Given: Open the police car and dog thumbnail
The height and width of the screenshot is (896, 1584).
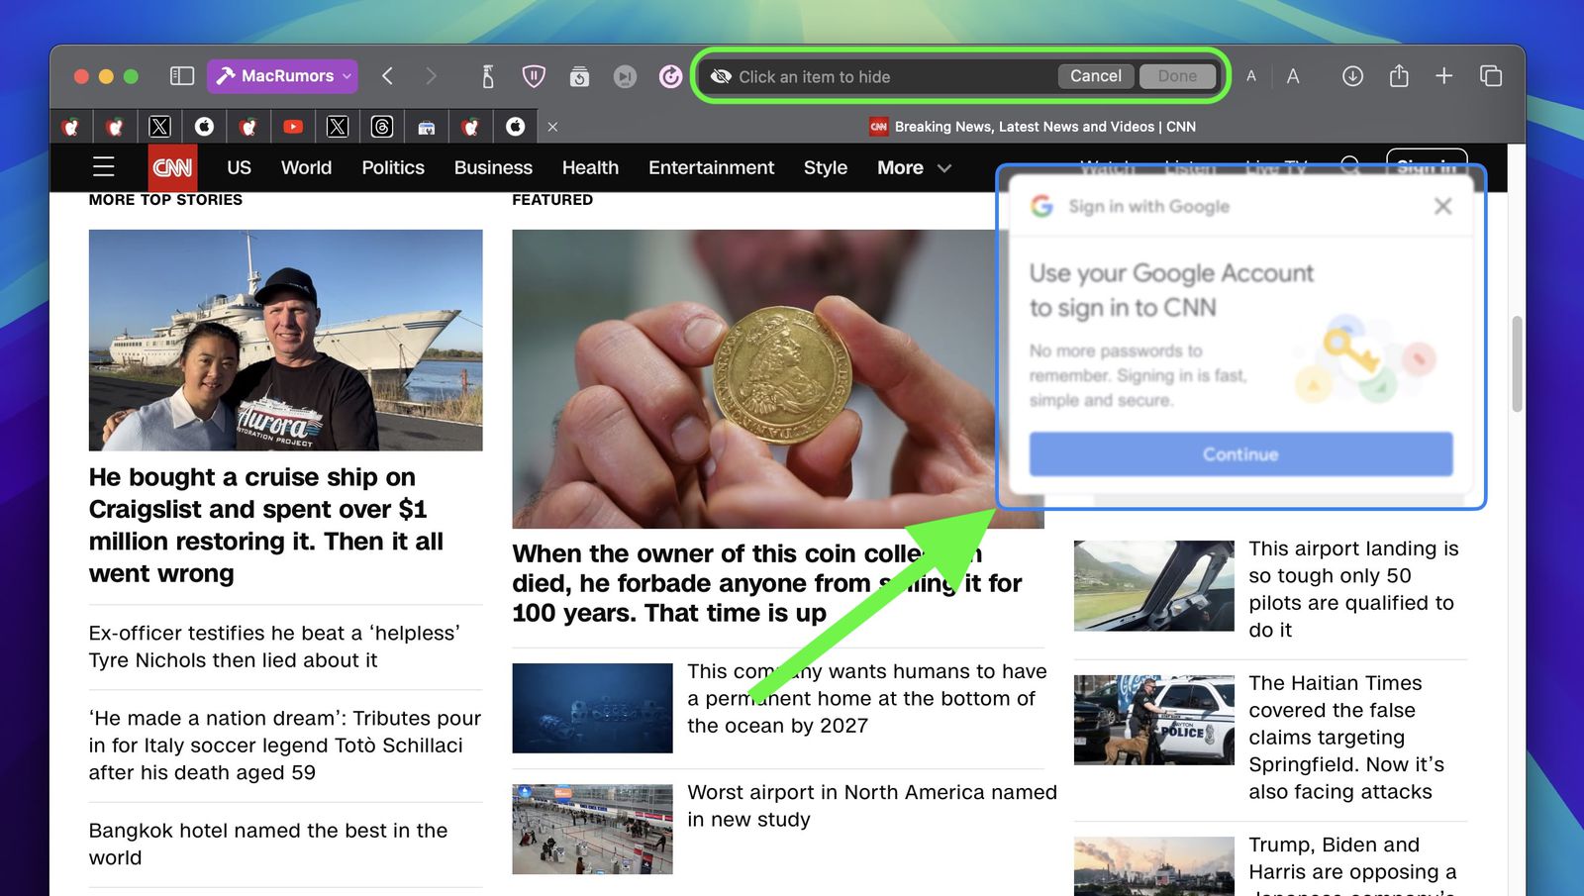Looking at the screenshot, I should click(x=1154, y=720).
